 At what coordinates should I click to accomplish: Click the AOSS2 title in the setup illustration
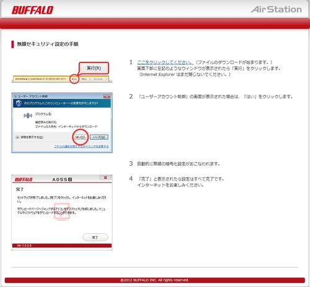62,179
